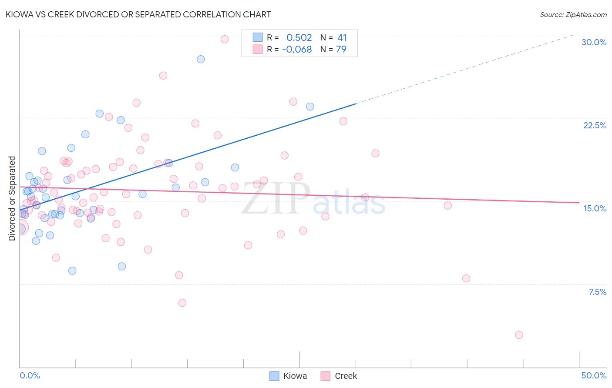Click the highest pink Creek data point
The width and height of the screenshot is (612, 388).
(225, 39)
